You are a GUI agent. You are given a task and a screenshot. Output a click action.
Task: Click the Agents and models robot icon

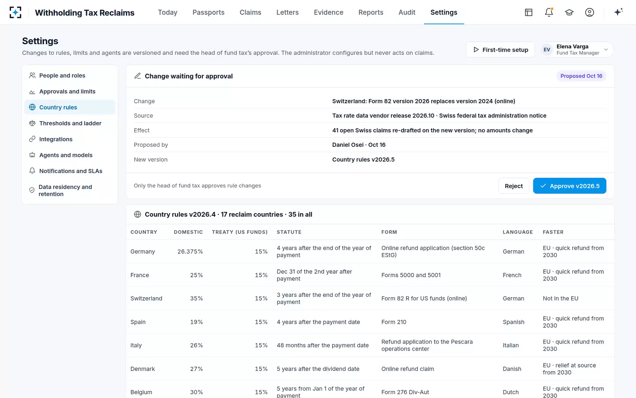[x=32, y=155]
